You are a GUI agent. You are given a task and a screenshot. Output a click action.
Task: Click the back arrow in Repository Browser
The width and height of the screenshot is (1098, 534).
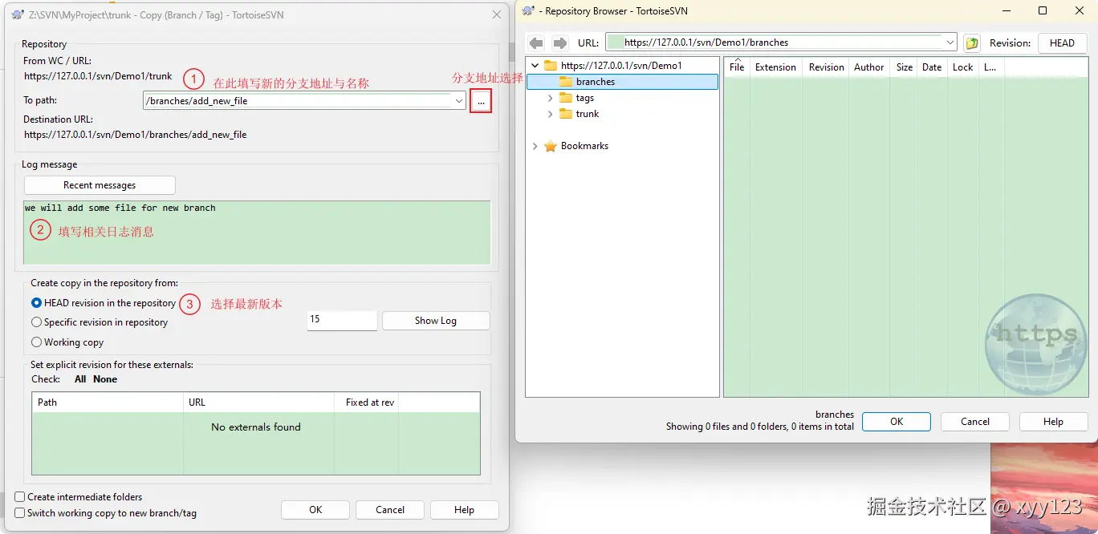click(x=536, y=43)
